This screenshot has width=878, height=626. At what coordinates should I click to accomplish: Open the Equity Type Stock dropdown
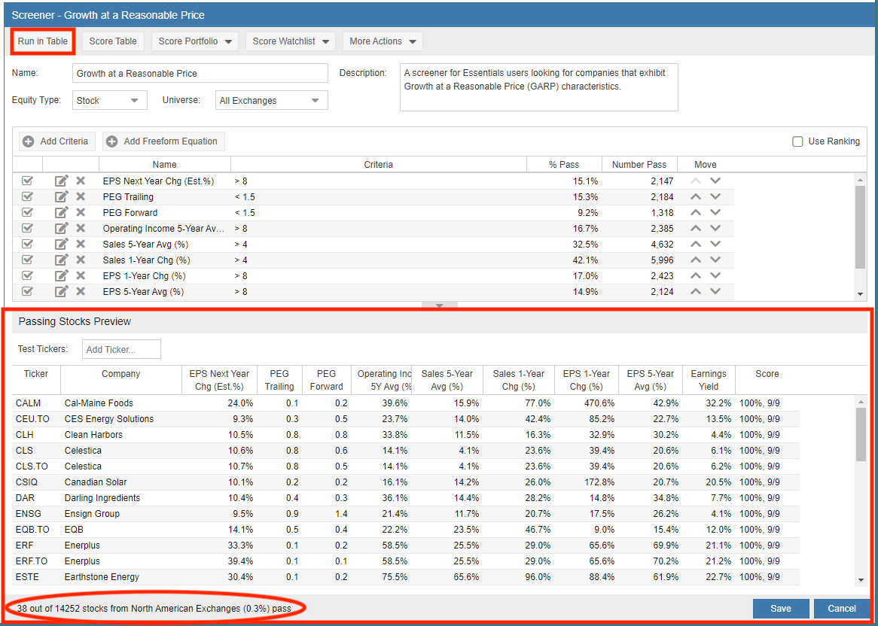110,101
